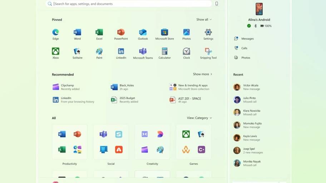Launch the pinned Microsoft Teams app

click(x=143, y=53)
